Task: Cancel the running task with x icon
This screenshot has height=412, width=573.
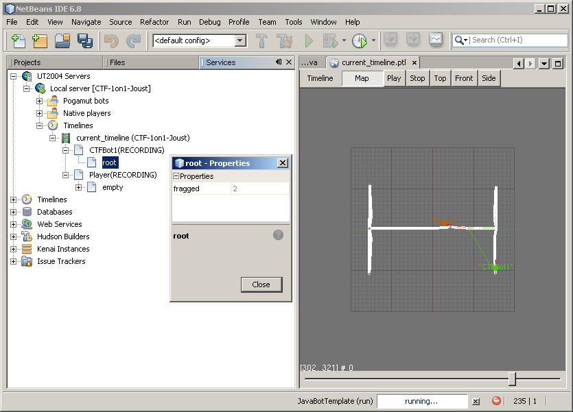Action: 476,402
